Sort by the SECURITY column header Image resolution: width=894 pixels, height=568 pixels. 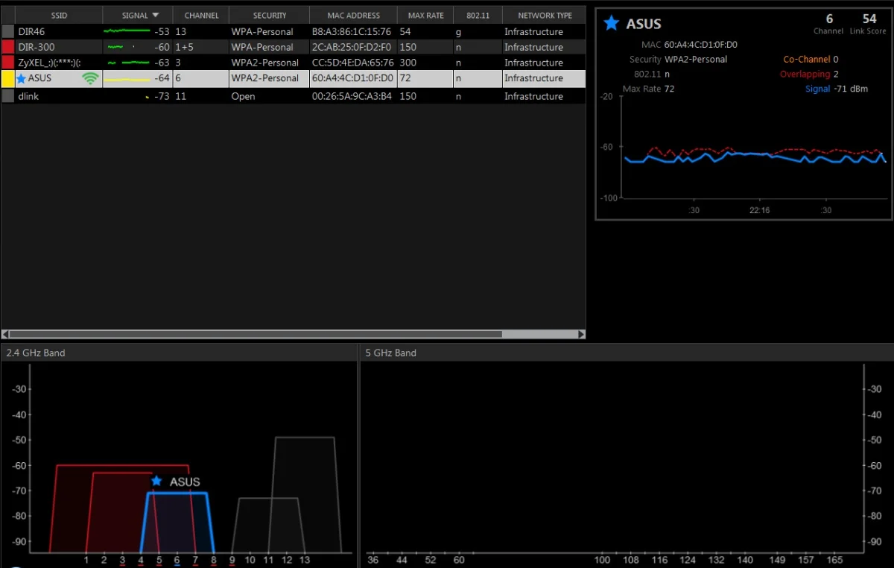[270, 15]
